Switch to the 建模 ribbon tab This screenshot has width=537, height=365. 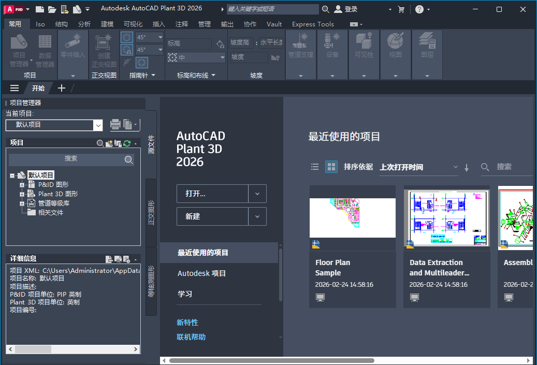pos(107,24)
